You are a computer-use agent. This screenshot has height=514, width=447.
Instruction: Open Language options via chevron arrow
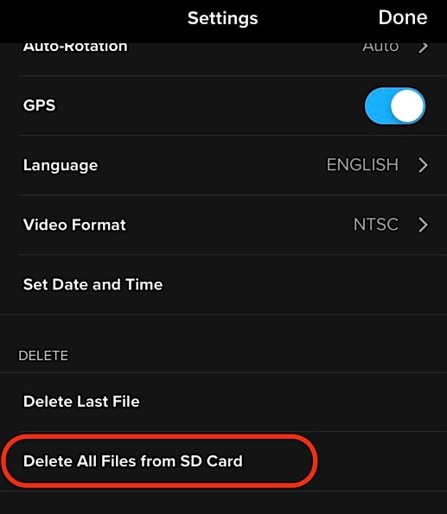tap(423, 165)
